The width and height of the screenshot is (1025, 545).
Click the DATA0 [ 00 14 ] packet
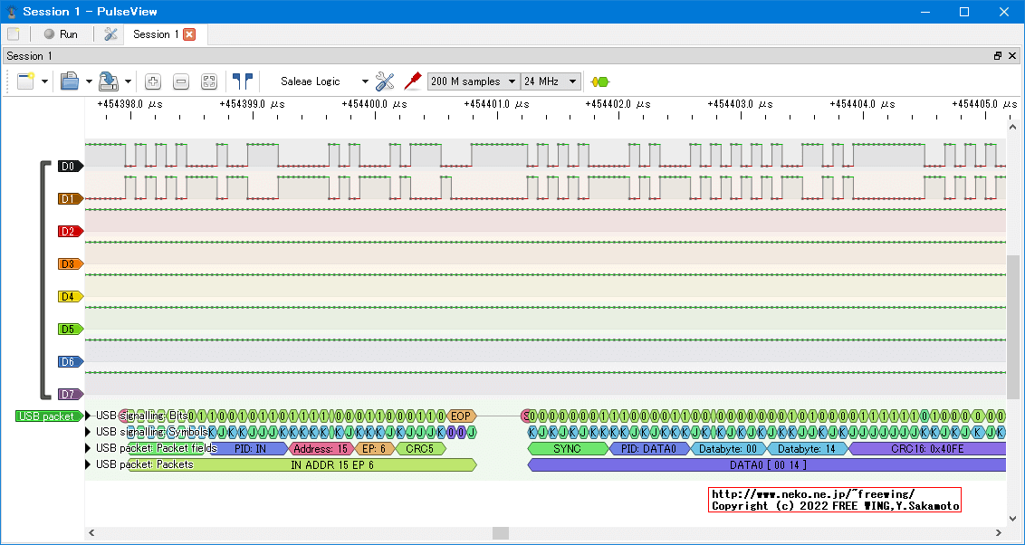(x=767, y=465)
